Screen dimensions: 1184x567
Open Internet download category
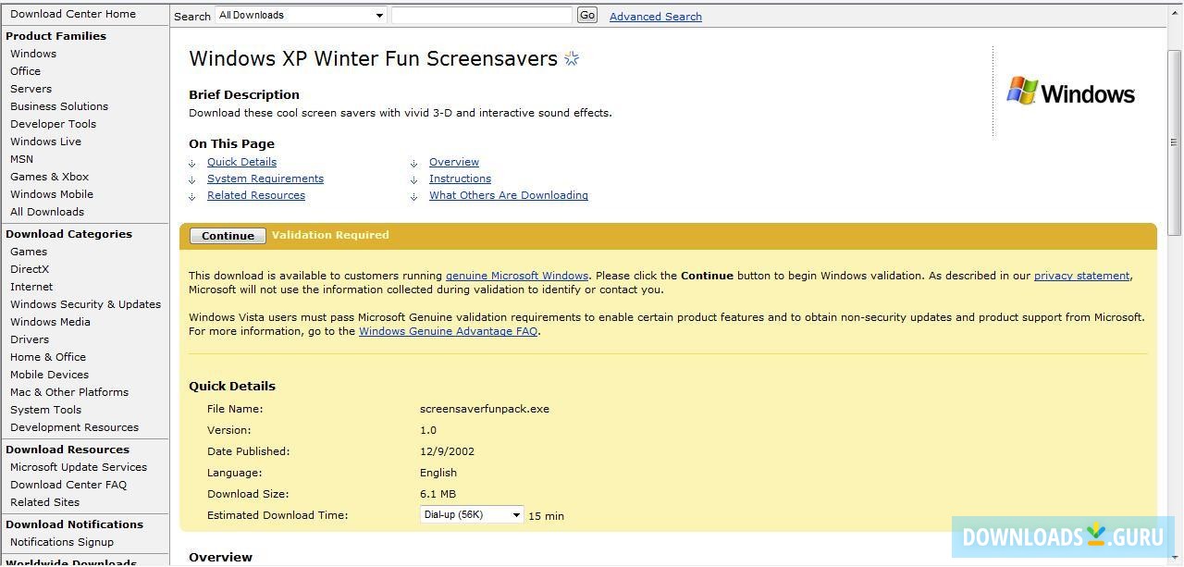coord(31,287)
